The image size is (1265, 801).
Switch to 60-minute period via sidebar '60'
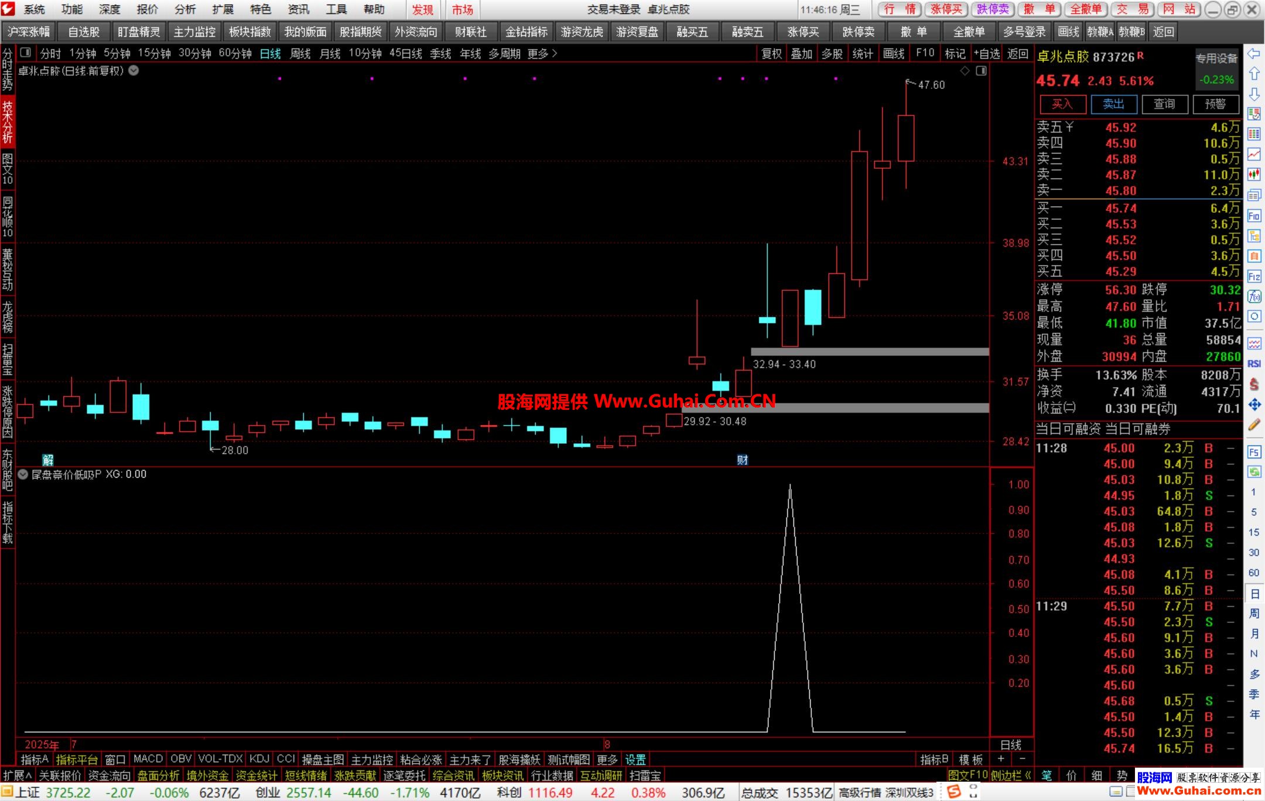click(1254, 573)
